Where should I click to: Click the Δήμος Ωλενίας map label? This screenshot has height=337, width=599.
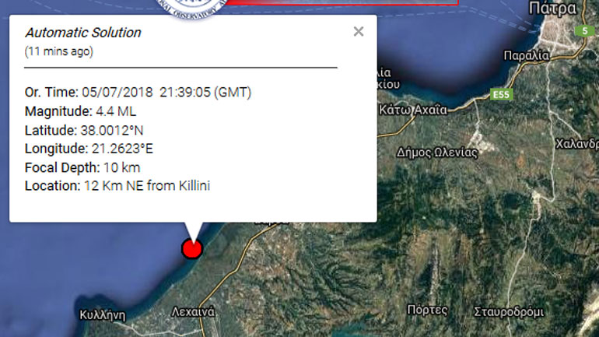pos(436,152)
